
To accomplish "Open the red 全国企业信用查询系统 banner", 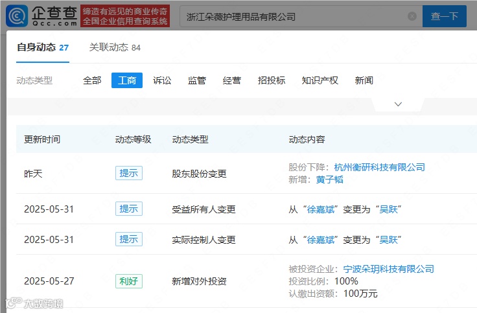I will 125,16.
